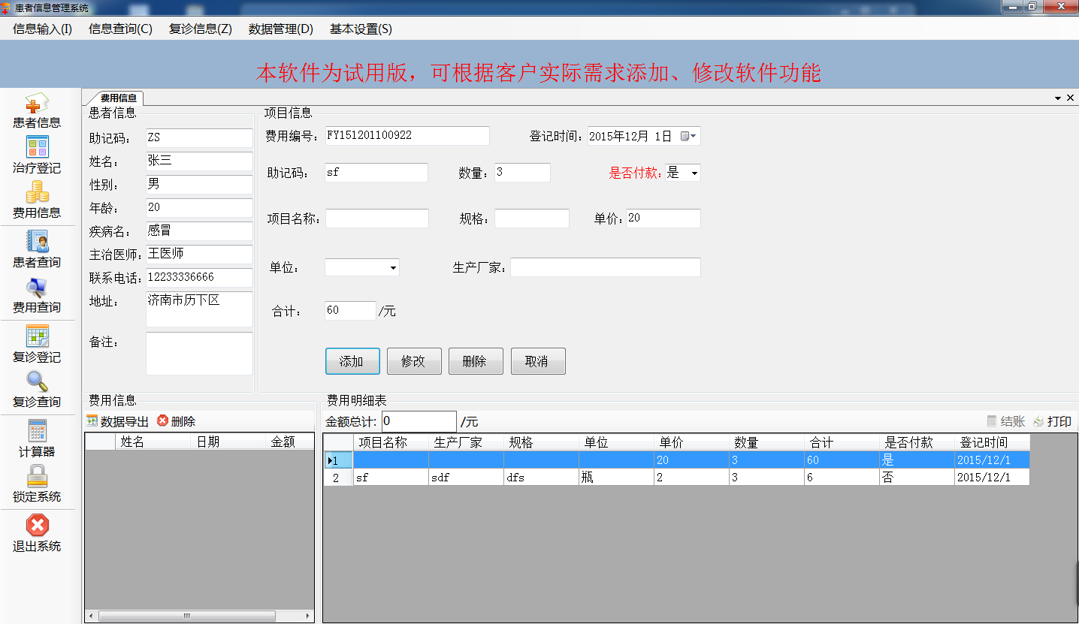The height and width of the screenshot is (624, 1079).
Task: Open the 复诊登记 calendar icon
Action: tap(37, 336)
